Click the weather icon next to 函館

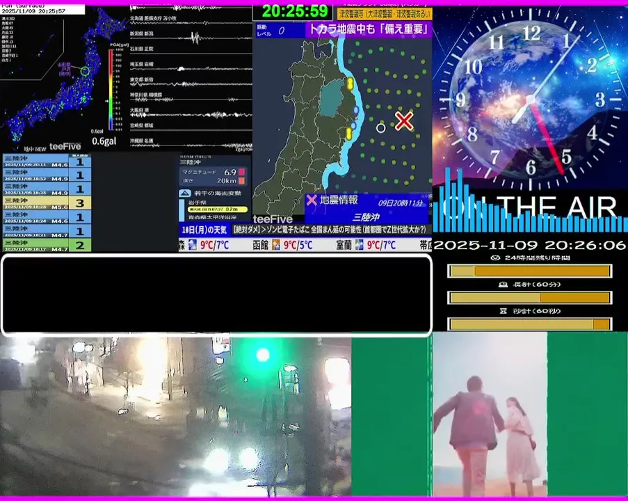point(276,245)
